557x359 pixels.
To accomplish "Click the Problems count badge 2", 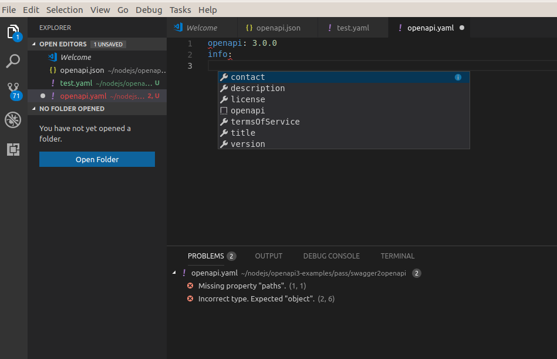I will tap(231, 256).
